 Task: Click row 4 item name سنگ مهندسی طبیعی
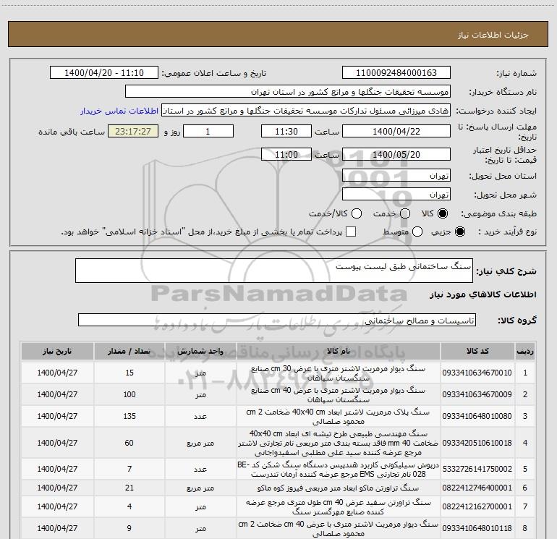pos(339,443)
